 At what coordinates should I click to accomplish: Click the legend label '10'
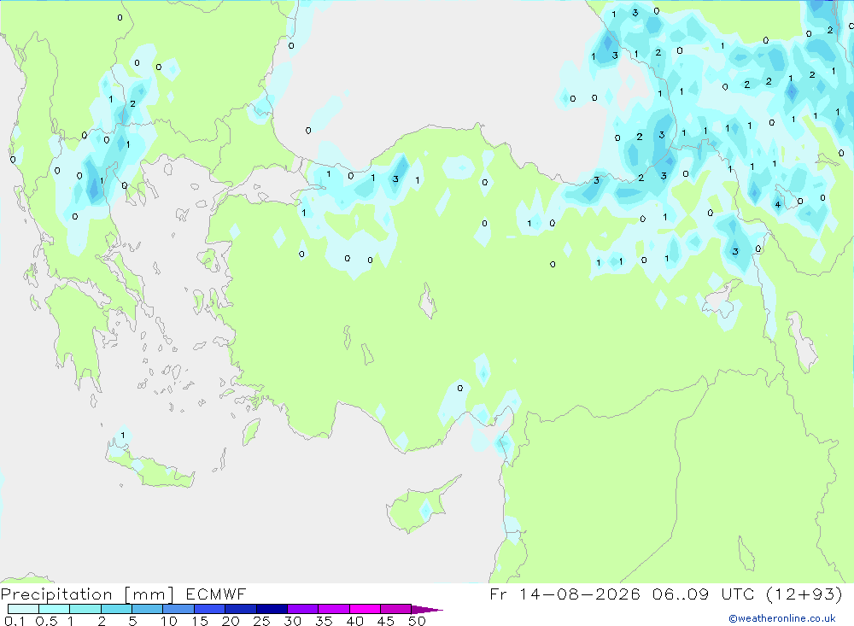point(169,621)
